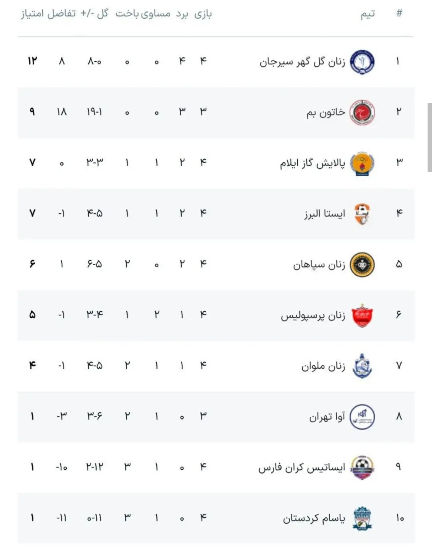
Task: Click the Yasam Kurdistan team logo
Action: [x=362, y=518]
